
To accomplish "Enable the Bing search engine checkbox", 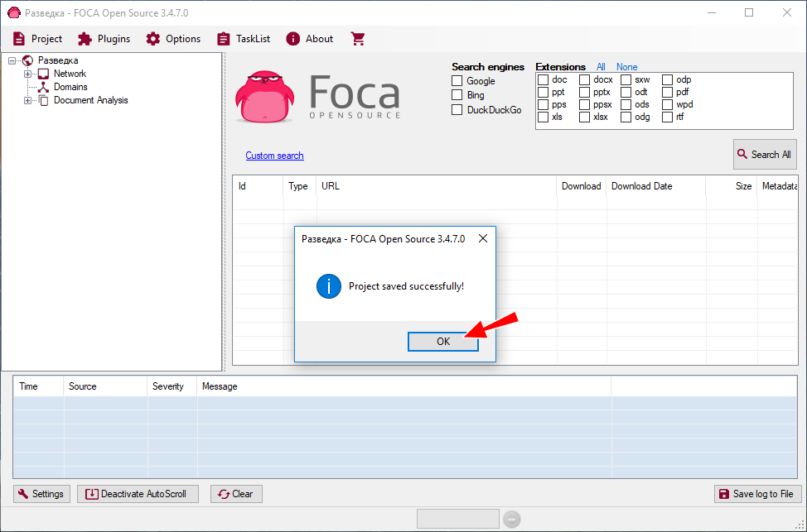I will [x=457, y=95].
